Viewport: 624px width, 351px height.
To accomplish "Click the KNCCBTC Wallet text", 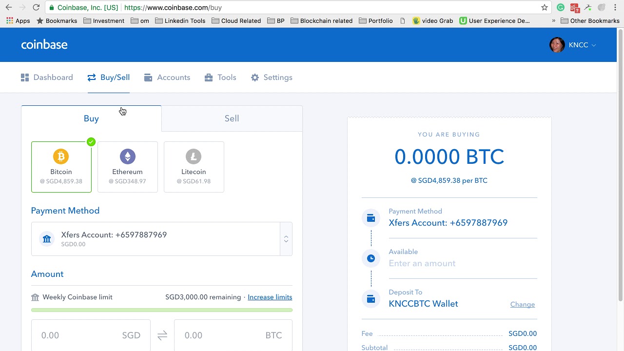I will click(x=423, y=304).
